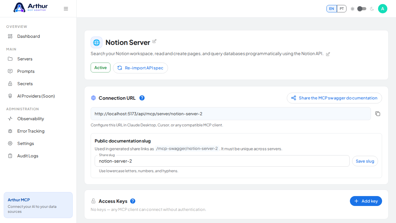The width and height of the screenshot is (396, 223).
Task: Select AI Providers (Soon) item
Action: click(x=38, y=96)
